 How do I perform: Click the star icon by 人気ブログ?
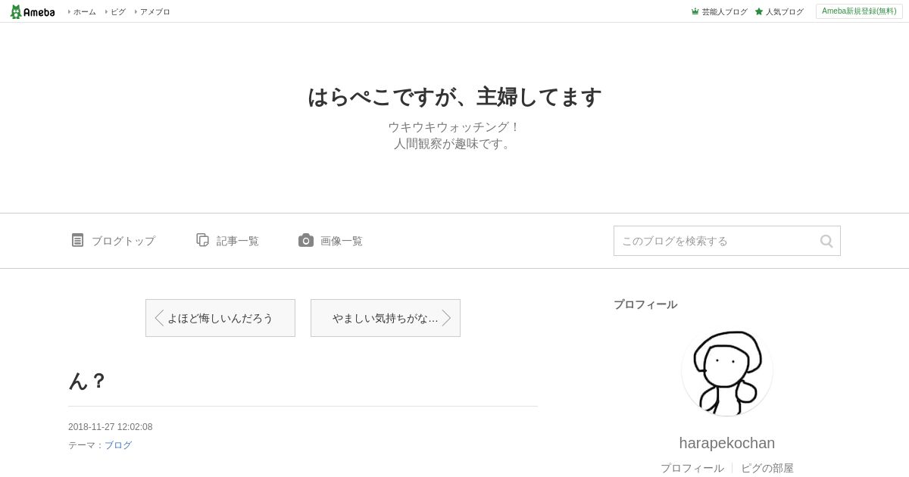759,11
